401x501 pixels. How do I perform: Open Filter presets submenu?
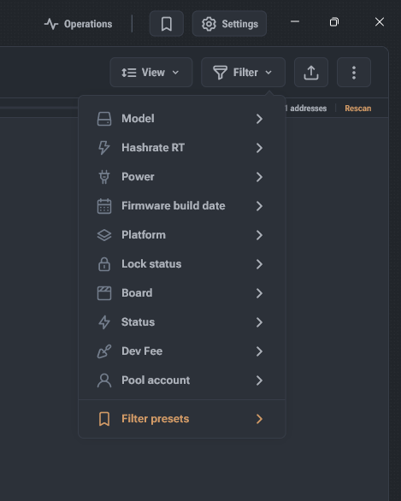point(182,419)
